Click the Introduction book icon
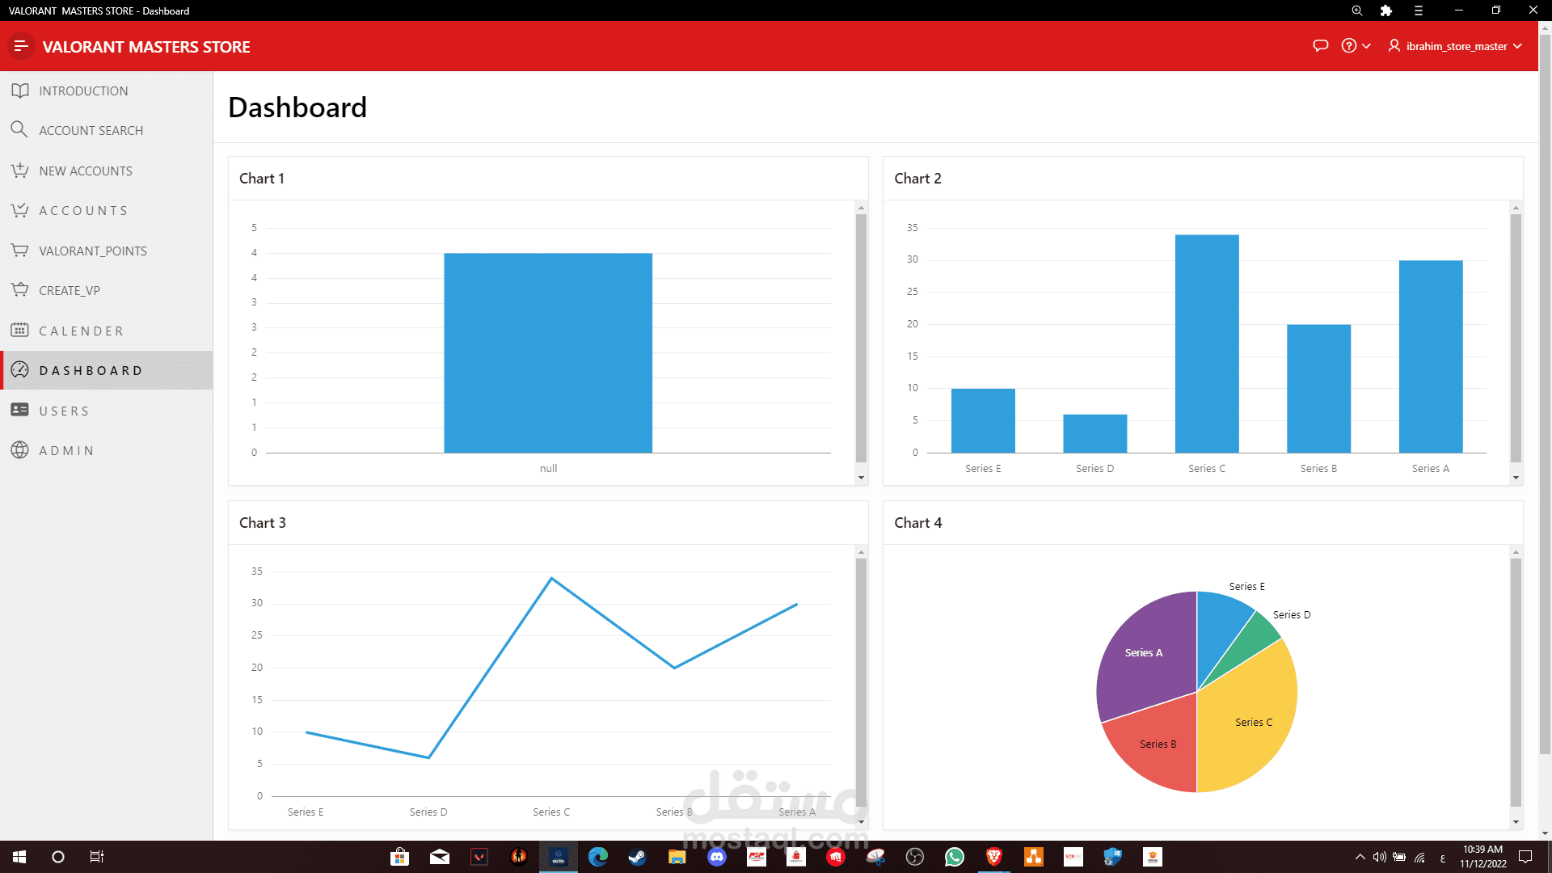This screenshot has height=873, width=1552. [x=20, y=91]
